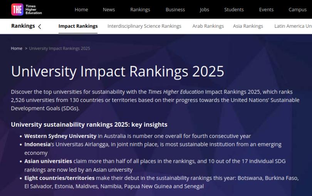The width and height of the screenshot is (312, 196).
Task: Click the 'Western Sydney University' bold text
Action: tap(60, 136)
